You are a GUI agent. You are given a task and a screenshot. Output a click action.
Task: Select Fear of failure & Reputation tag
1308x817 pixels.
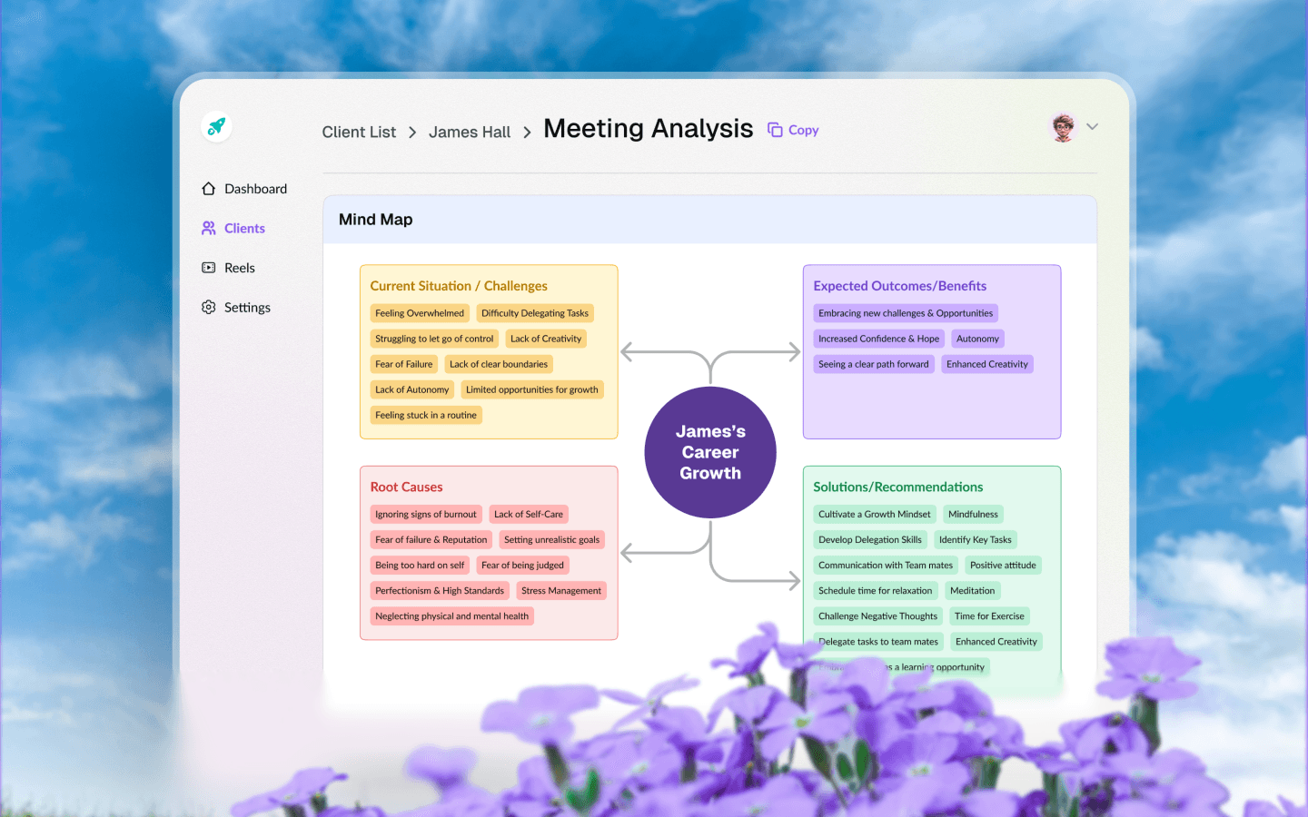[x=431, y=540]
